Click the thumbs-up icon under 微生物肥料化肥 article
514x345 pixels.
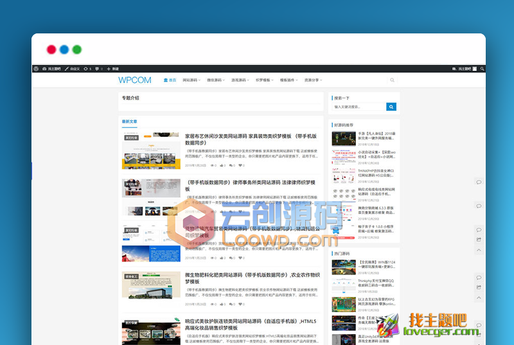click(x=222, y=305)
